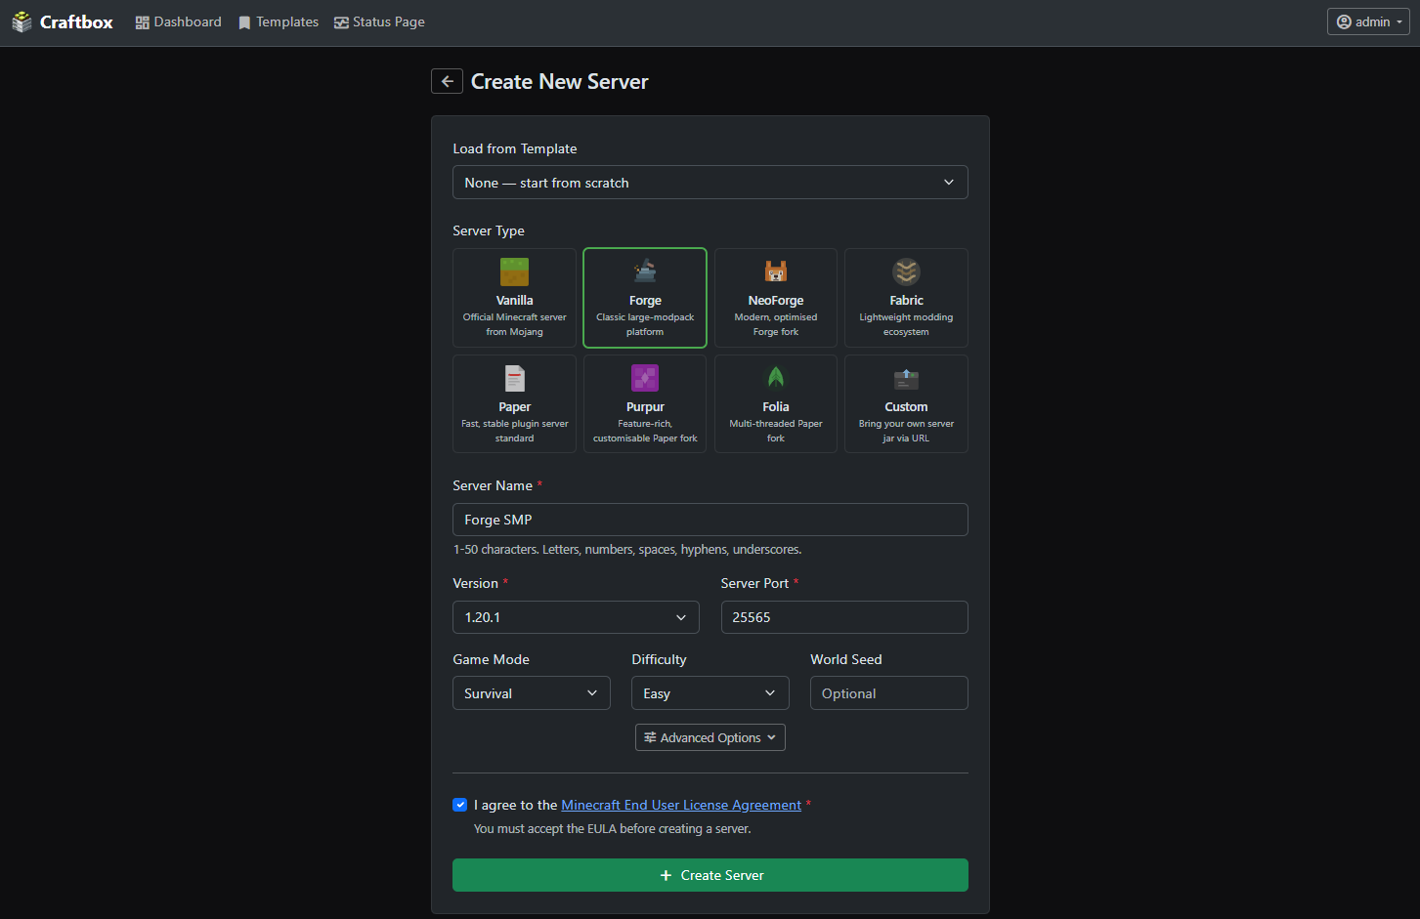Click the "Difficulty" label
The height and width of the screenshot is (919, 1420).
point(659,659)
